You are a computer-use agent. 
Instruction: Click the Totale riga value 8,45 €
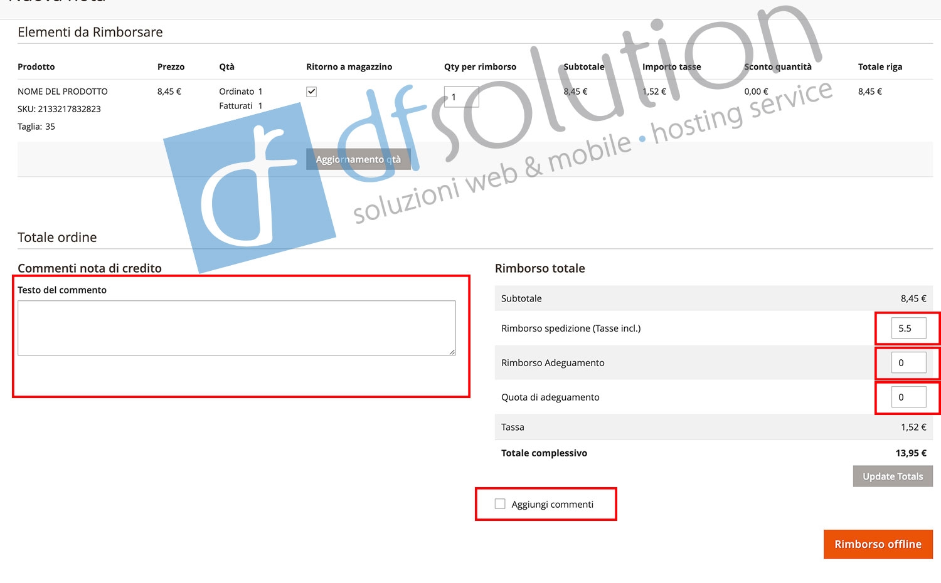coord(870,92)
